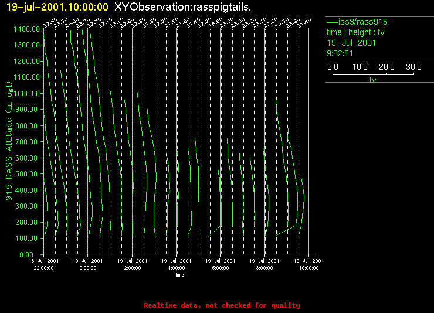Click the 19-Jul-2001 4:00:00 time axis label
This screenshot has height=313, width=434.
(177, 264)
